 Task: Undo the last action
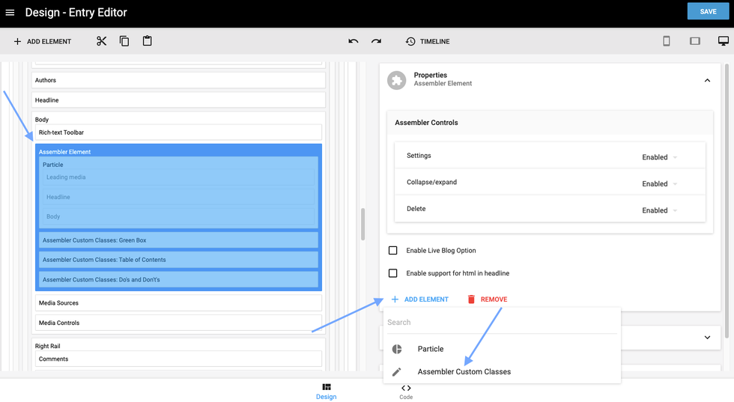(x=354, y=41)
